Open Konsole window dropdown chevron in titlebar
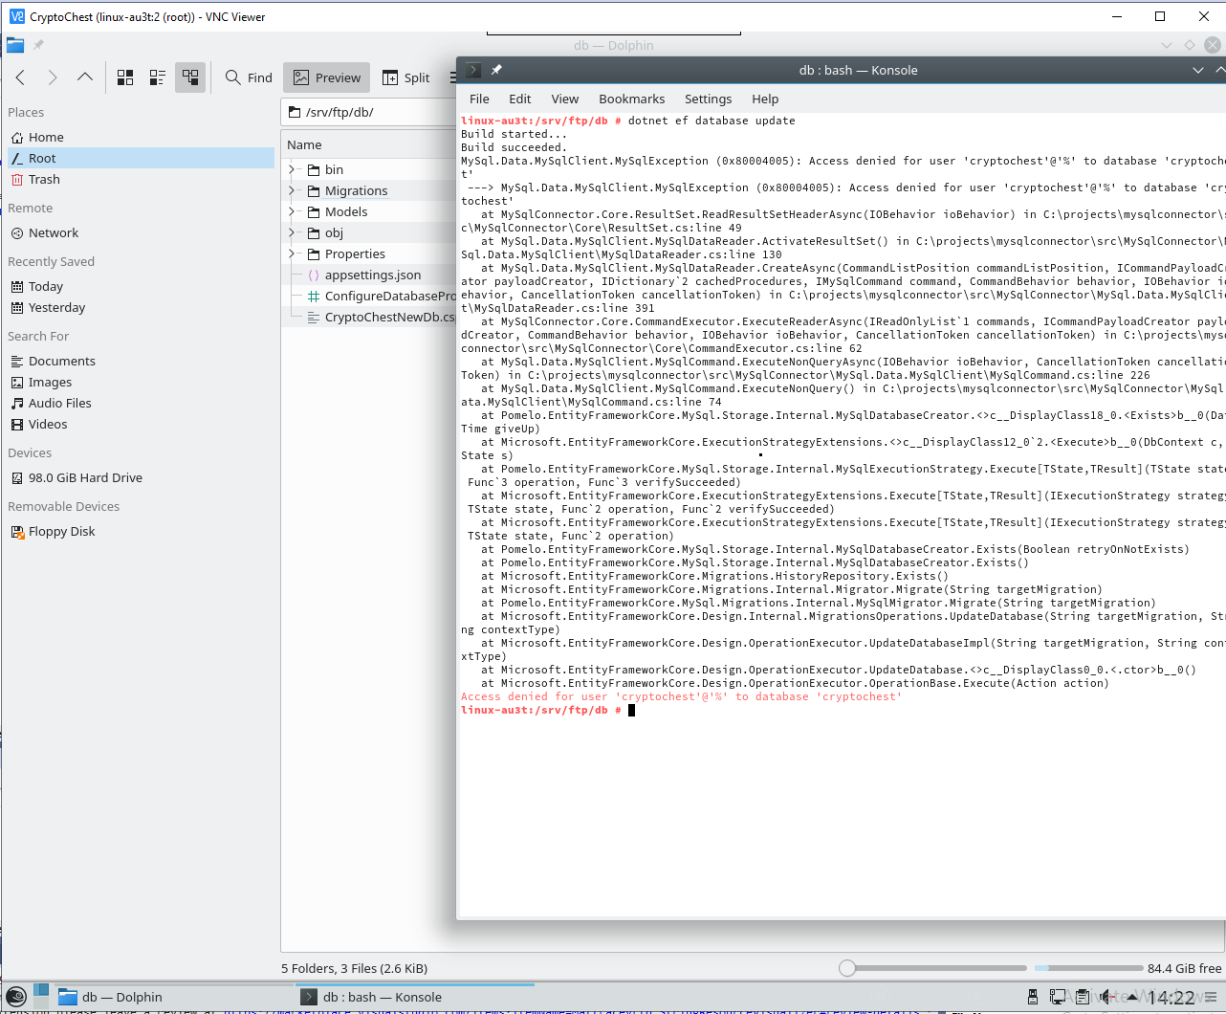1226x1014 pixels. tap(1197, 70)
